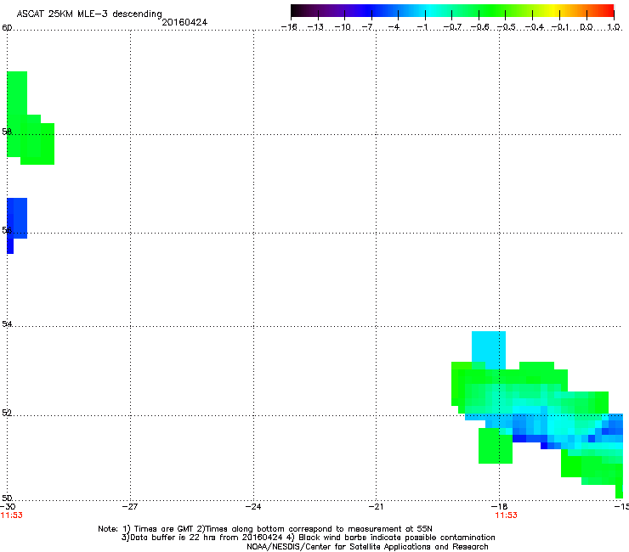Click the color bar legend
Image resolution: width=629 pixels, height=552 pixels.
(452, 11)
